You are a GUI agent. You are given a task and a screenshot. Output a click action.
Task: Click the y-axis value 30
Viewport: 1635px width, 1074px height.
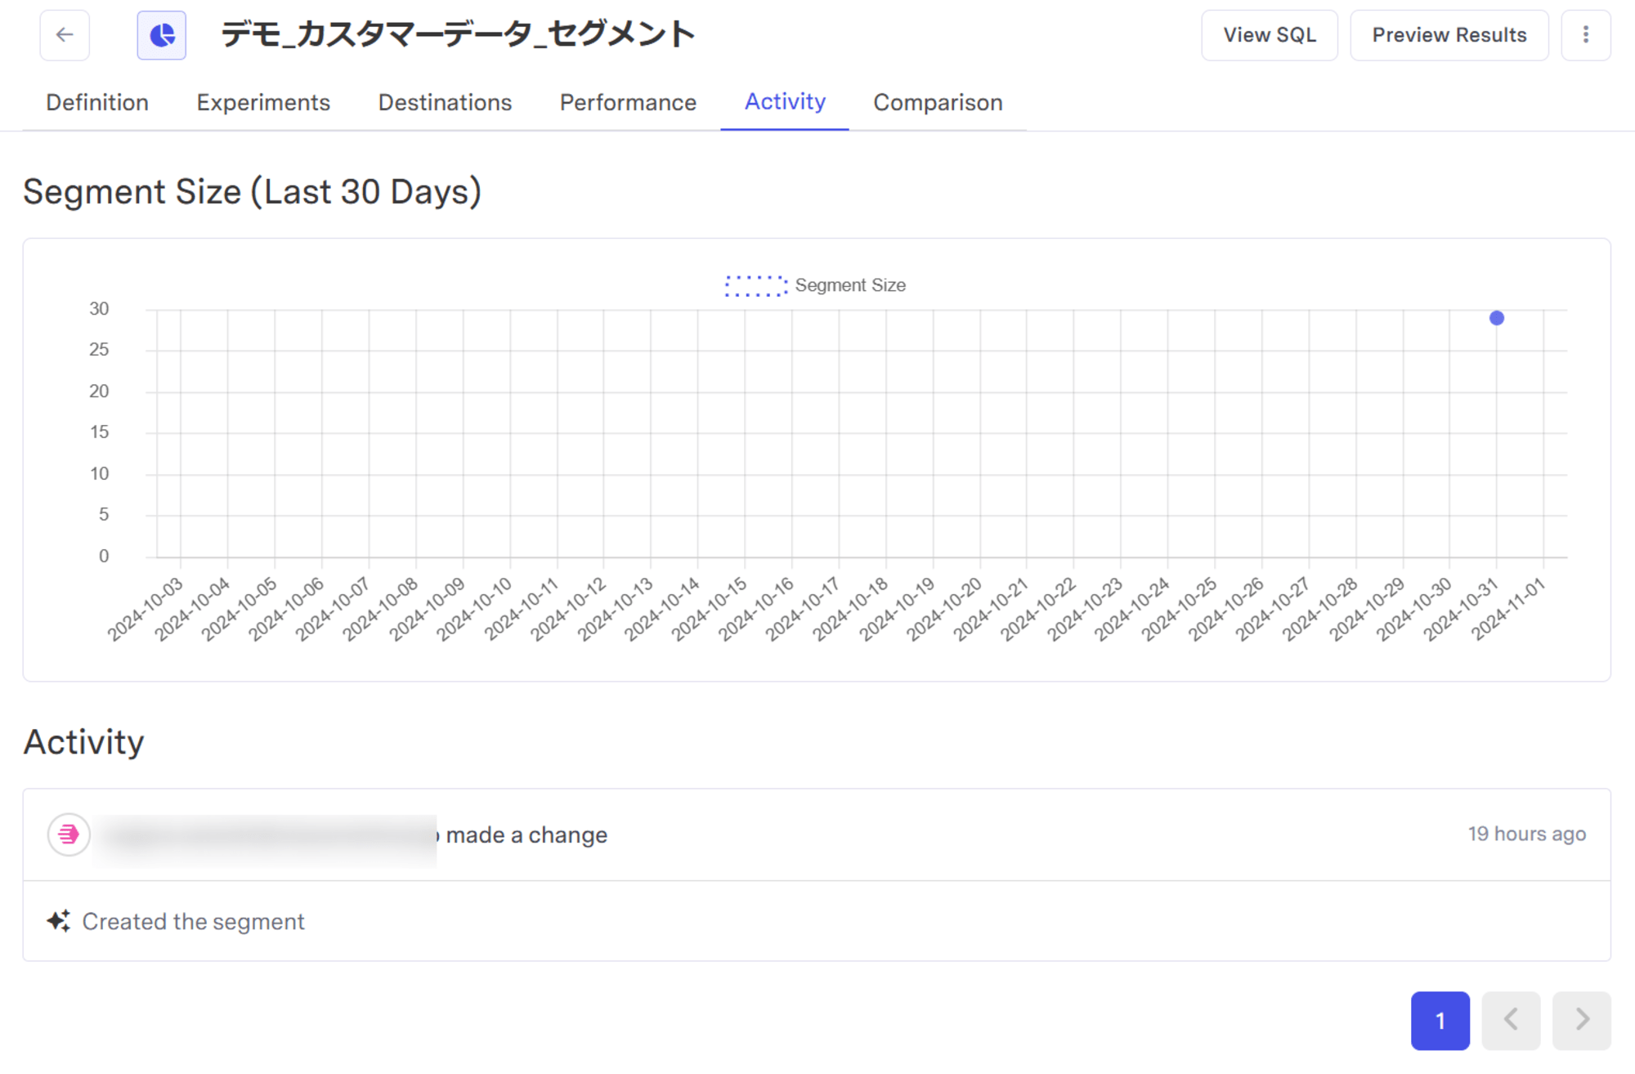coord(99,309)
